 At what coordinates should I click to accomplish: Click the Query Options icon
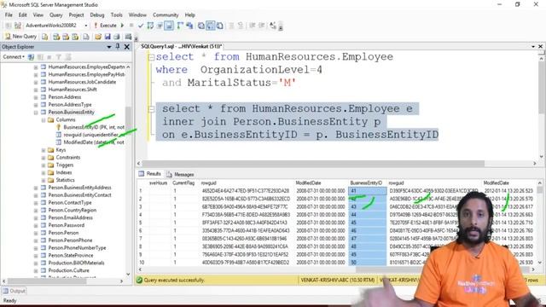click(160, 26)
